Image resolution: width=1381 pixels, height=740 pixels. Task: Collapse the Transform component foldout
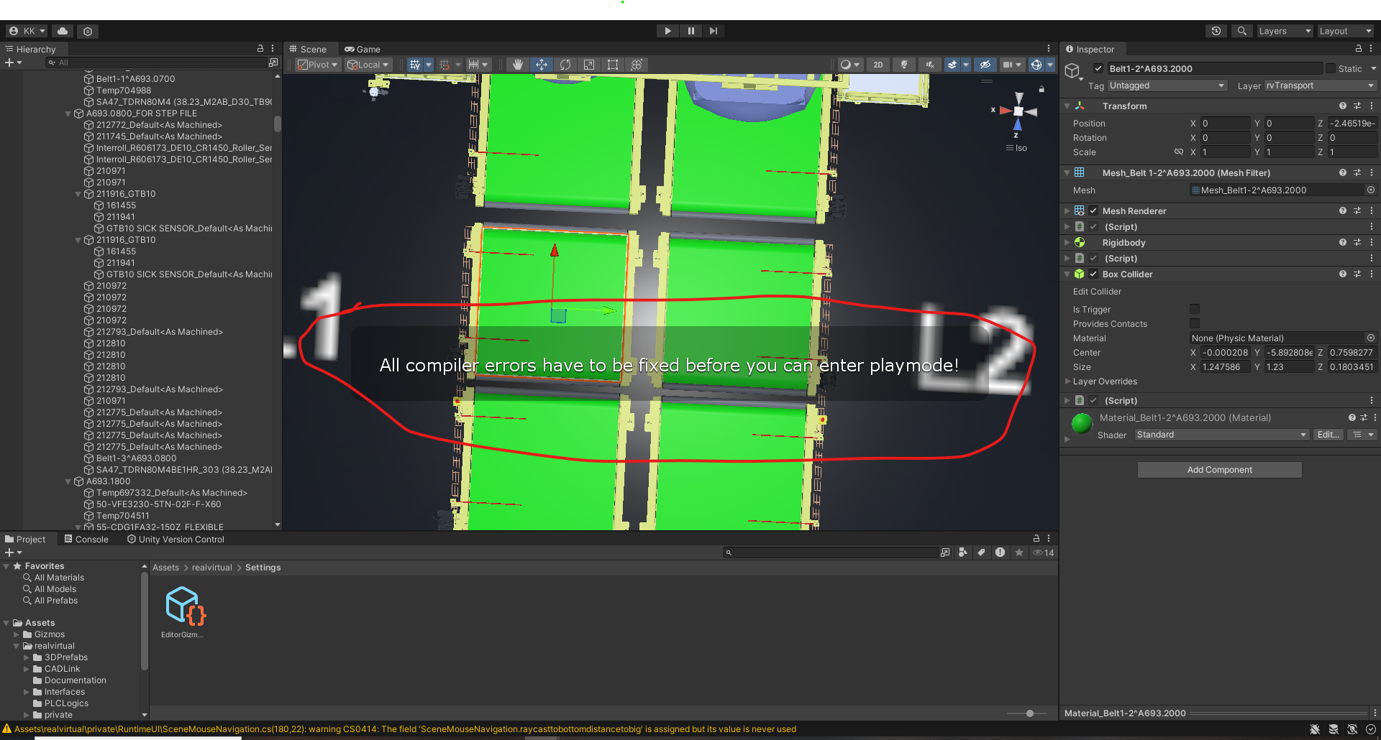[1067, 106]
